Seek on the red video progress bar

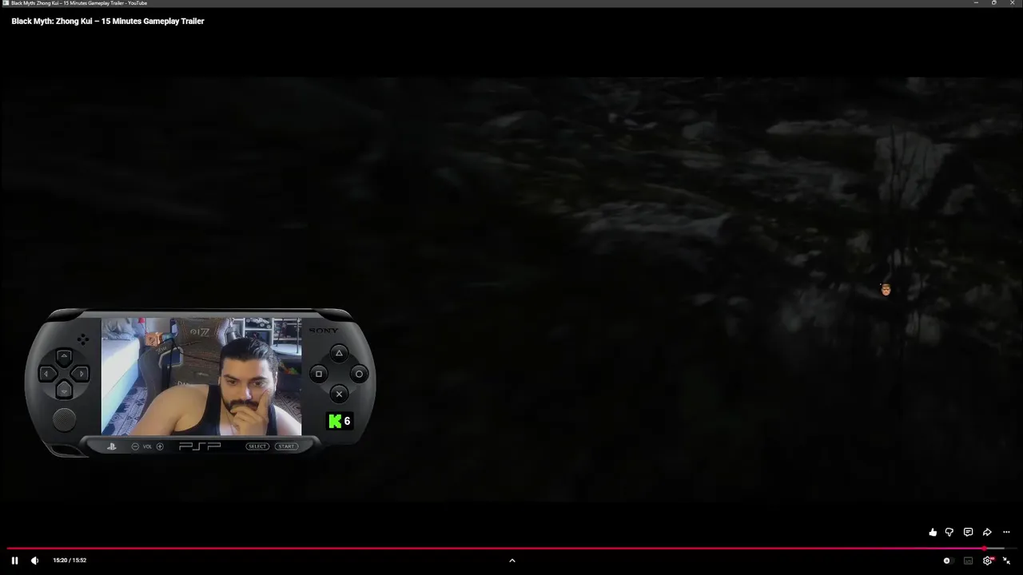[x=511, y=549]
